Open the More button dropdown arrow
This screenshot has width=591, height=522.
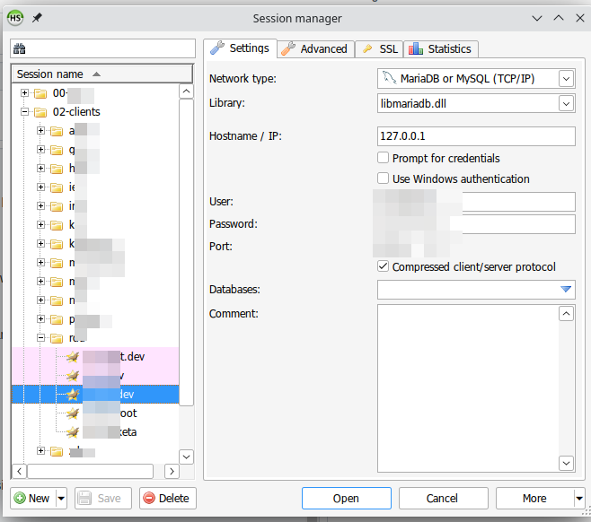[579, 499]
